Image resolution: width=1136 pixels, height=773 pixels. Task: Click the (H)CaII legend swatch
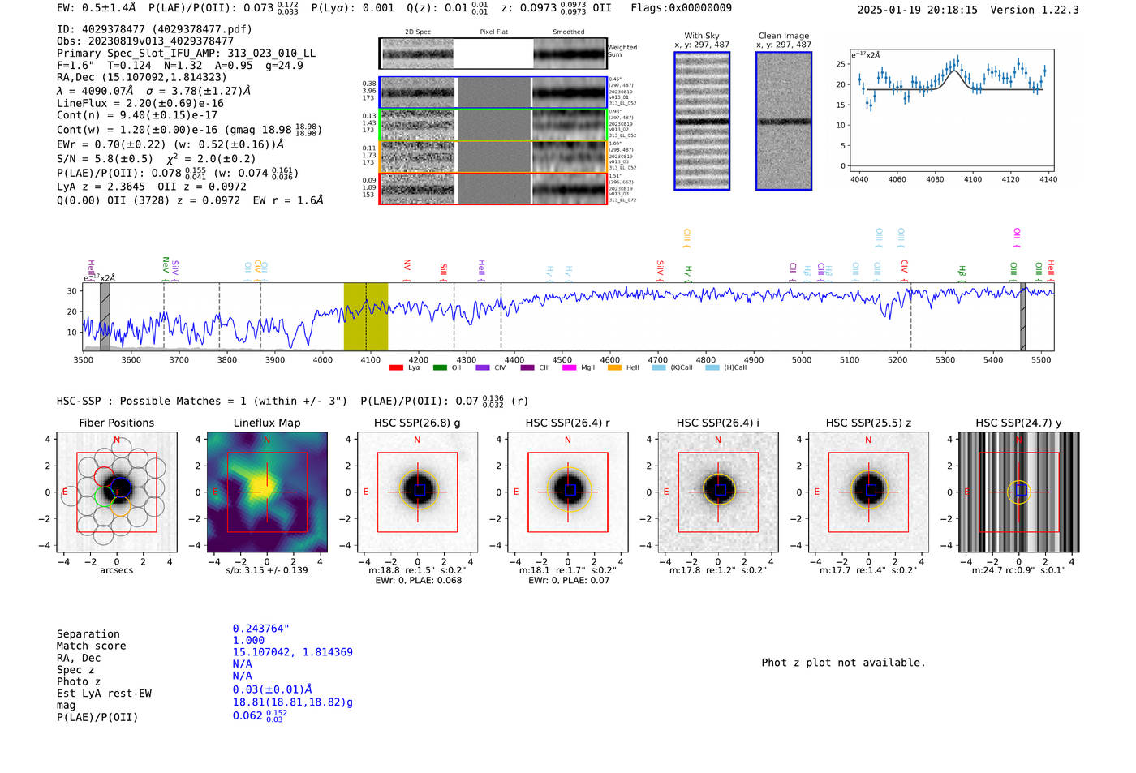712,367
